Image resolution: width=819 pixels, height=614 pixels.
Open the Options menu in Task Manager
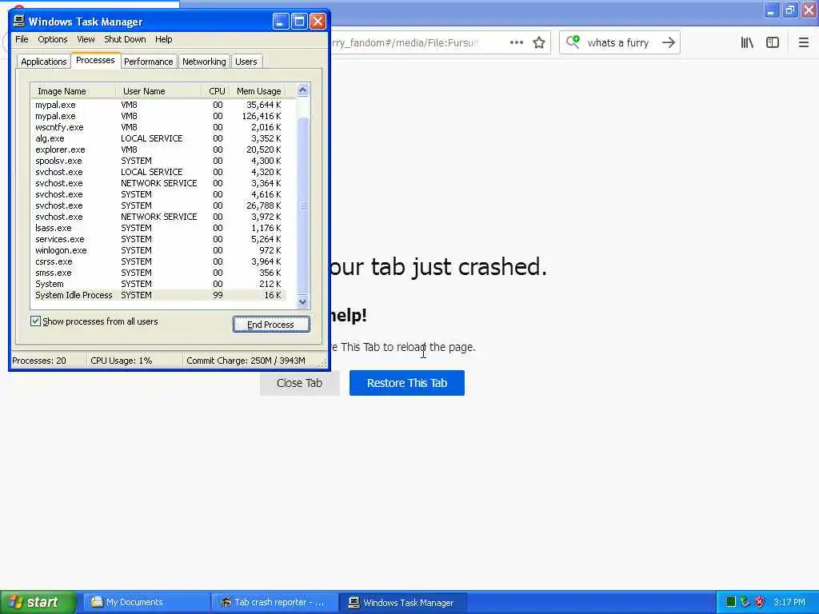[52, 39]
